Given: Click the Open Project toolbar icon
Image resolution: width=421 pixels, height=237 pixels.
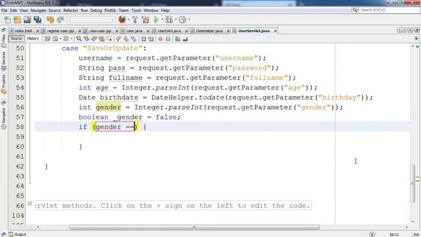Looking at the screenshot, I should (x=27, y=20).
